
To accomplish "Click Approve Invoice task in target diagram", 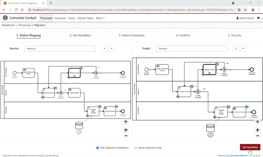I will pyautogui.click(x=185, y=91).
